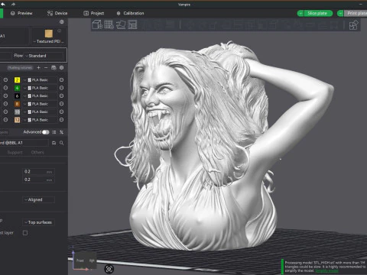Switch to the Support settings tab
The width and height of the screenshot is (367, 275).
(15, 152)
